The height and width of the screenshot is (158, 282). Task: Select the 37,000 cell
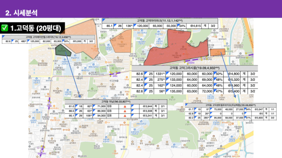[239, 118]
